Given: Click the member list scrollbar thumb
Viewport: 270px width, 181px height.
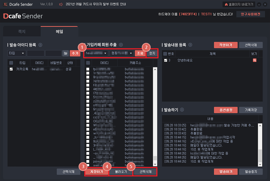Looking at the screenshot, I should pyautogui.click(x=155, y=158).
